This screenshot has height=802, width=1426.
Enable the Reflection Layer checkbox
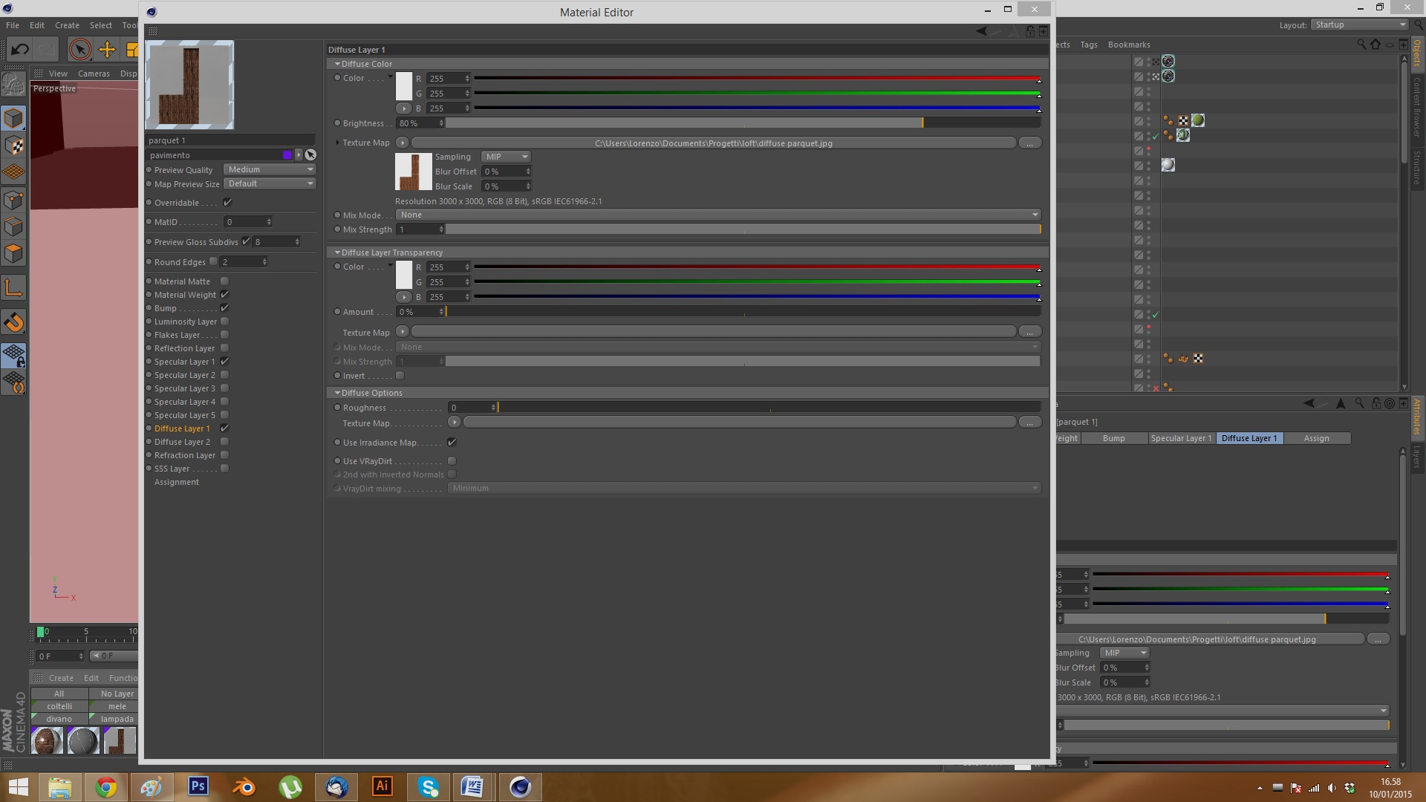225,348
